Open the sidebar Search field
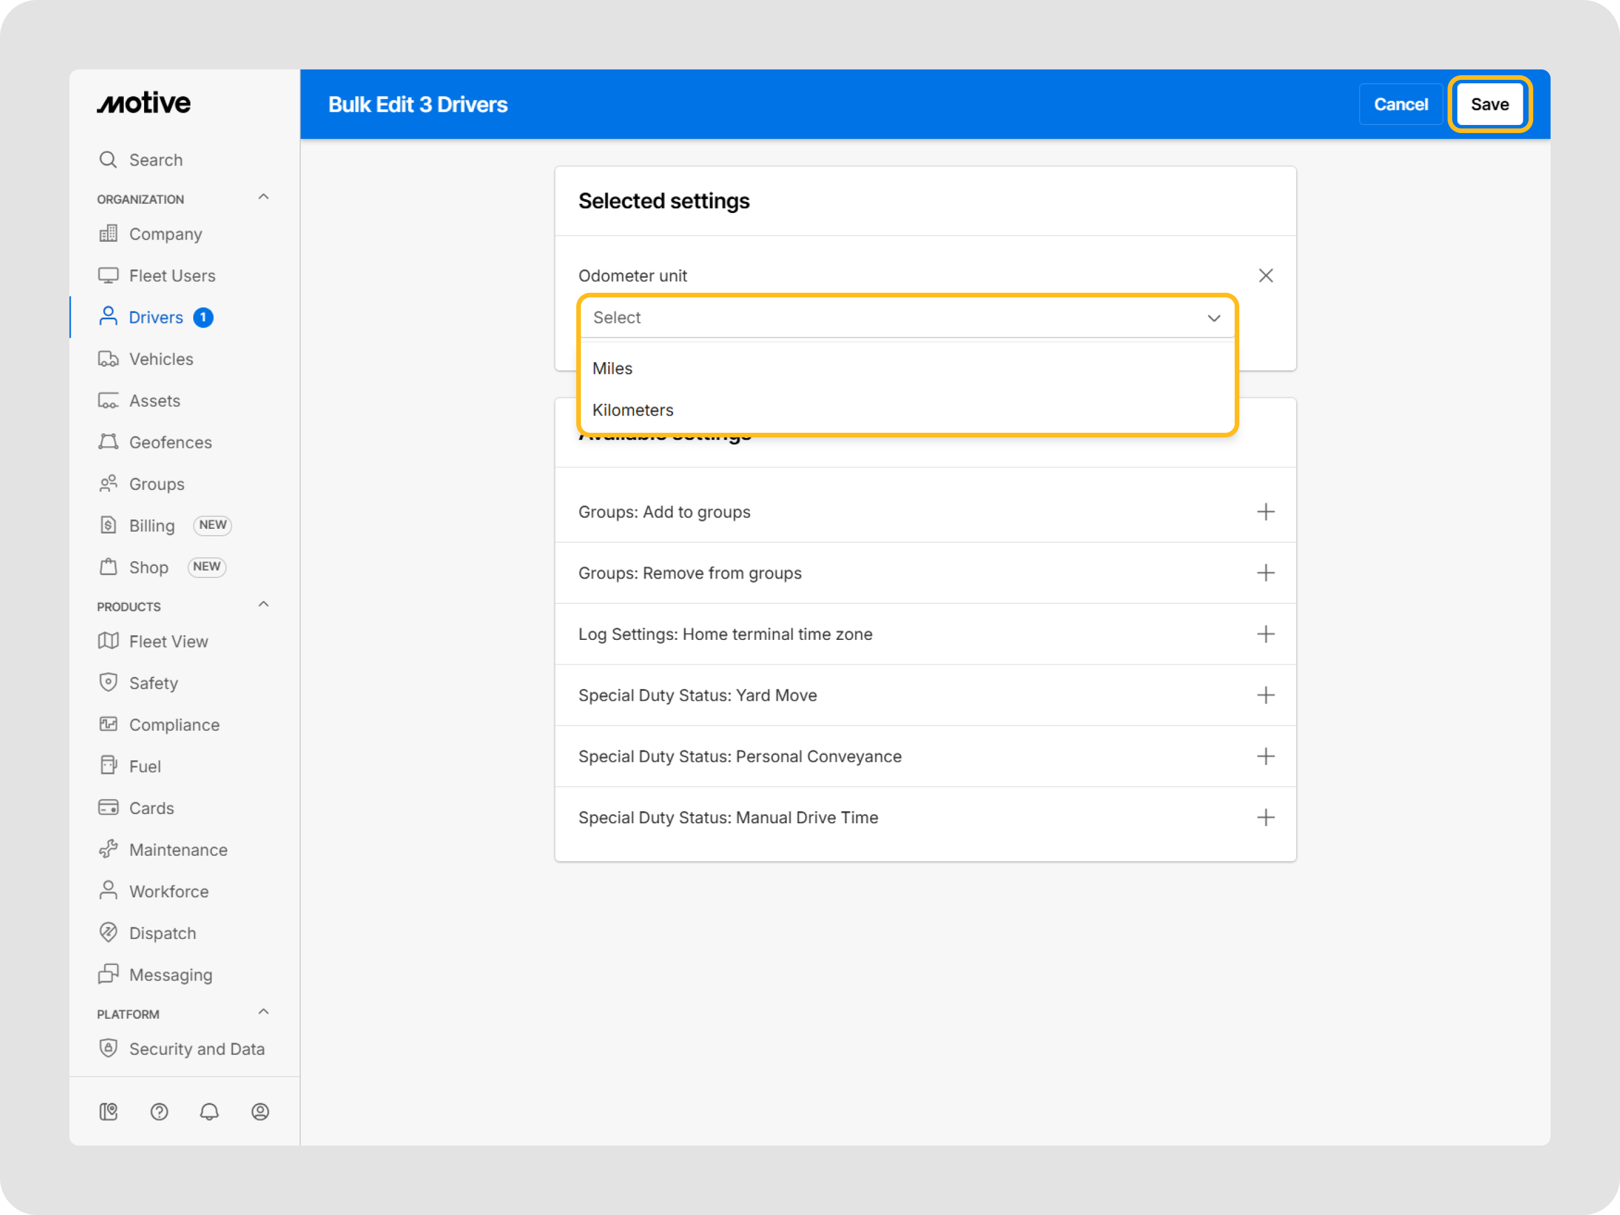The image size is (1620, 1215). [x=155, y=160]
